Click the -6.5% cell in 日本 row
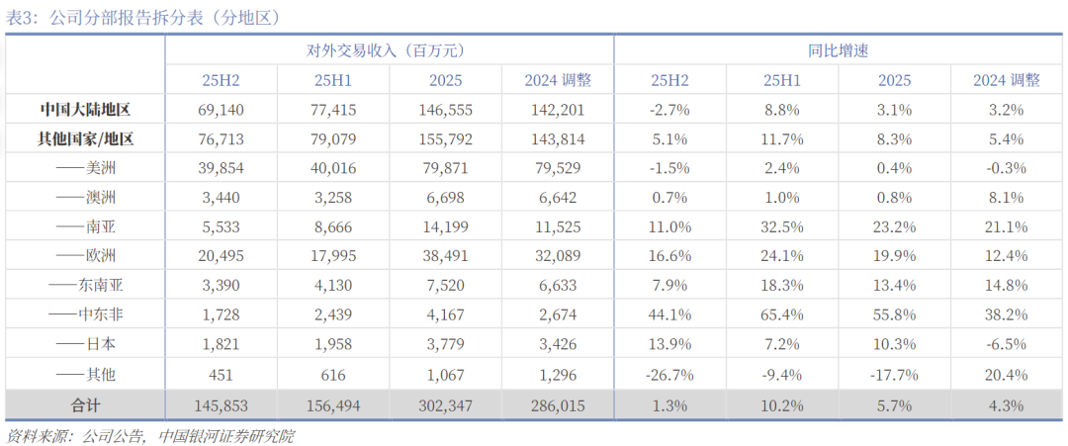This screenshot has height=446, width=1068. tap(1007, 344)
